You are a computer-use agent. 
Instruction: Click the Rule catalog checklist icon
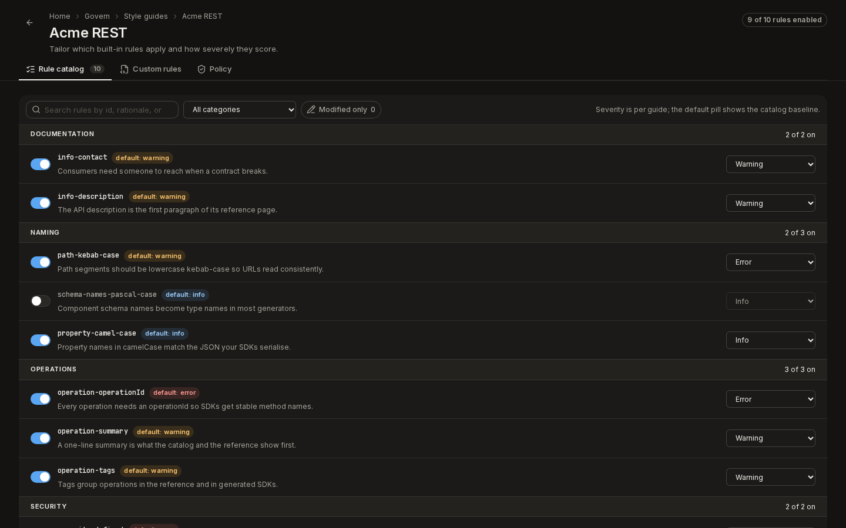click(31, 69)
